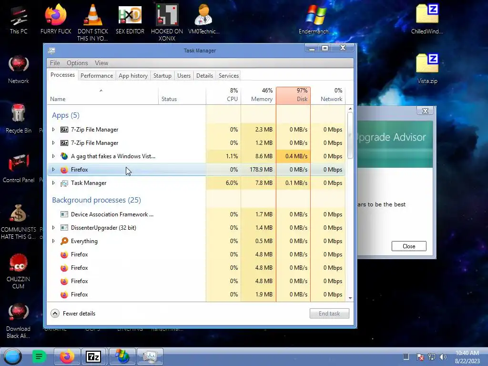Screen dimensions: 488x366
Task: Select the ChilledWind zip folder icon
Action: click(427, 19)
